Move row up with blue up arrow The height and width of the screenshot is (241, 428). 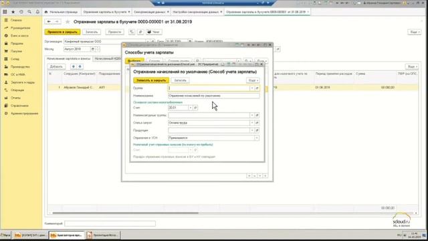coord(73,66)
